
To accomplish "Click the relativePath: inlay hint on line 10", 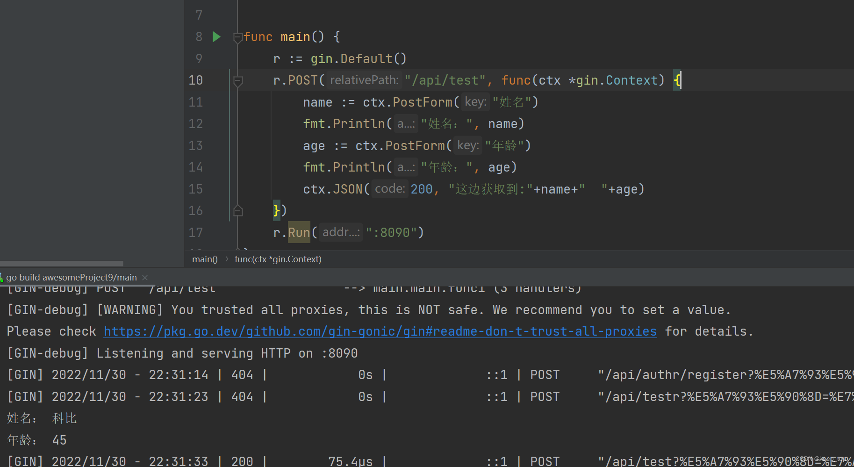I will point(364,80).
